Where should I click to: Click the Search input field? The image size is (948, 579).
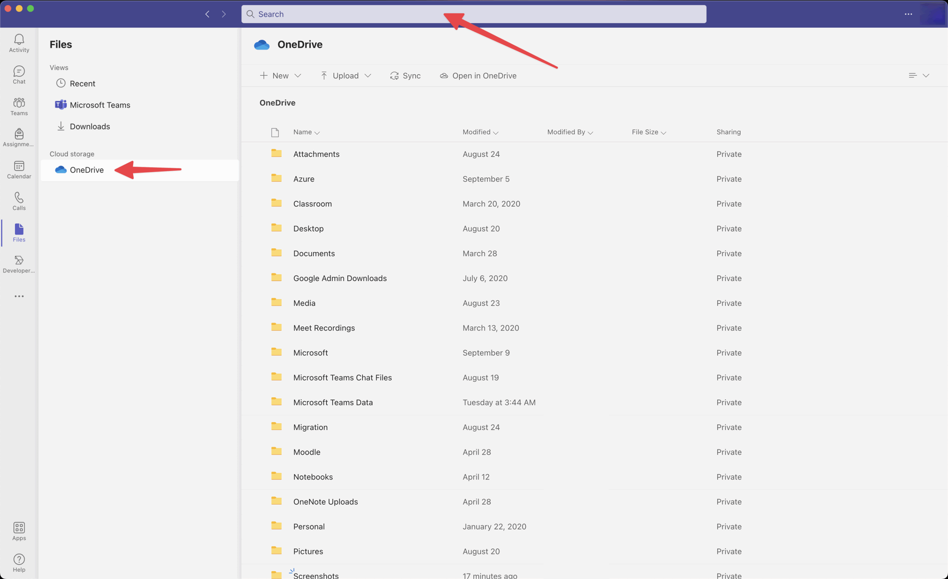tap(473, 14)
